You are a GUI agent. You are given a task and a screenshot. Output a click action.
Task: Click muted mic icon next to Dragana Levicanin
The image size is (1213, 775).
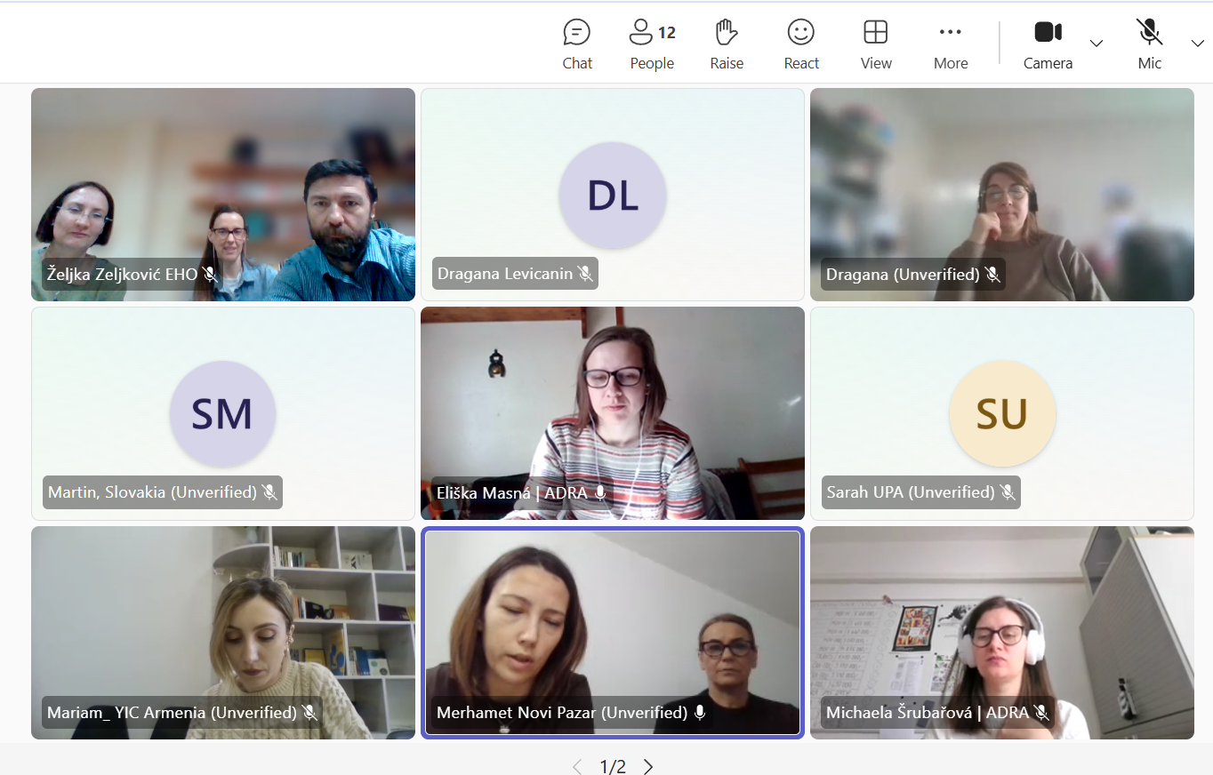pos(585,274)
